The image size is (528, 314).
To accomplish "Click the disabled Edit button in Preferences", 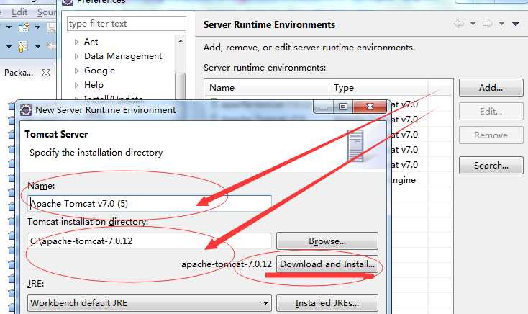I will (491, 112).
